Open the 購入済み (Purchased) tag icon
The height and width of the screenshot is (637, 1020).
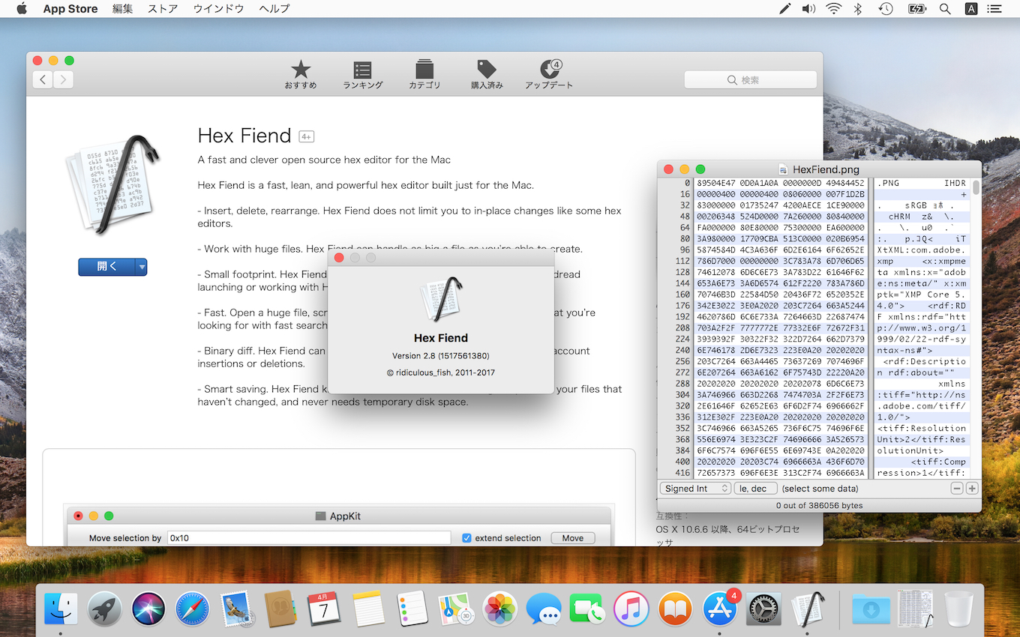[487, 74]
